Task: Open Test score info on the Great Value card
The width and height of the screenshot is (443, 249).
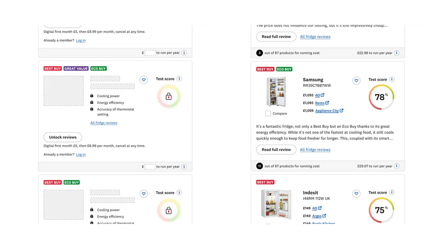Action: (179, 79)
